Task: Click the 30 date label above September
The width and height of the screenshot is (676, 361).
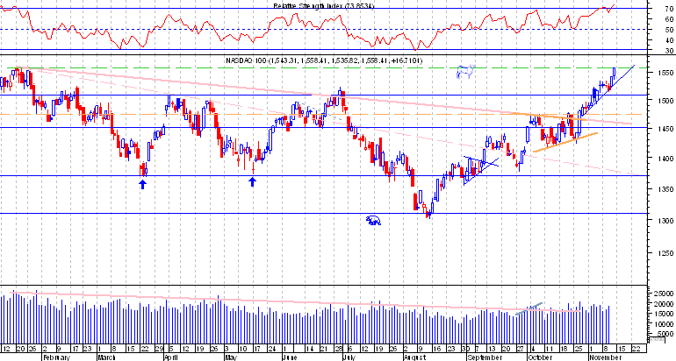Action: click(x=464, y=349)
